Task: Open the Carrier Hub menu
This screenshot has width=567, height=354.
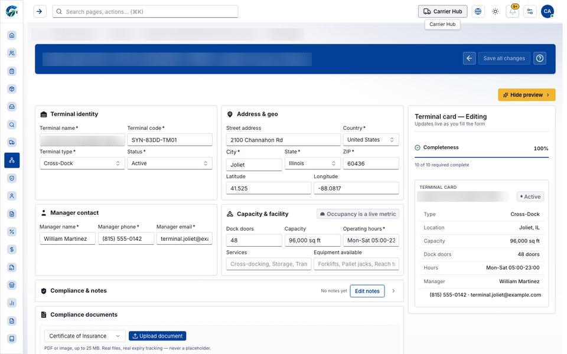Action: [442, 11]
